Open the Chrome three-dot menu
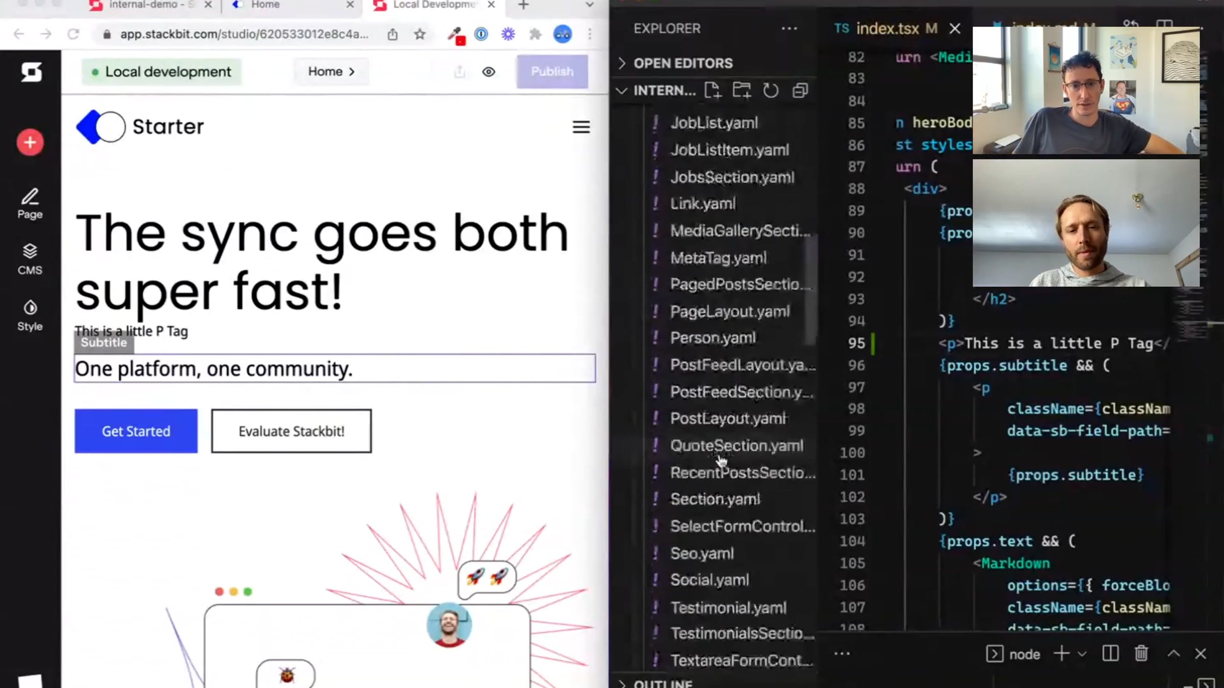The width and height of the screenshot is (1224, 688). [x=590, y=34]
